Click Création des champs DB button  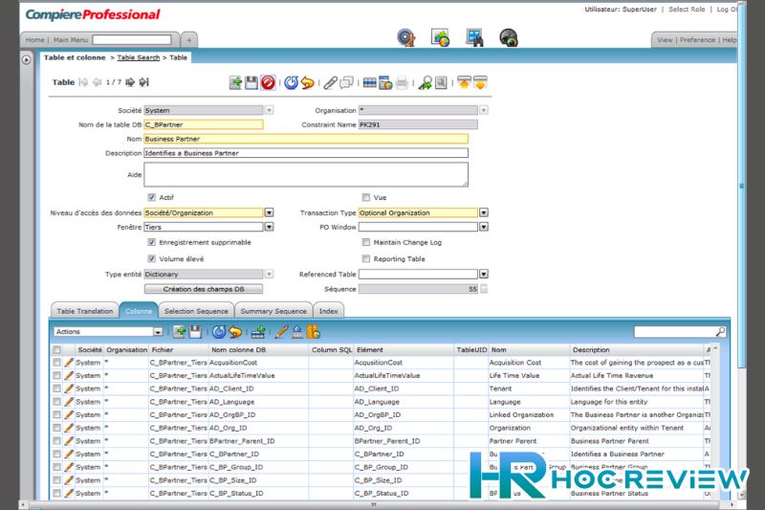point(204,289)
